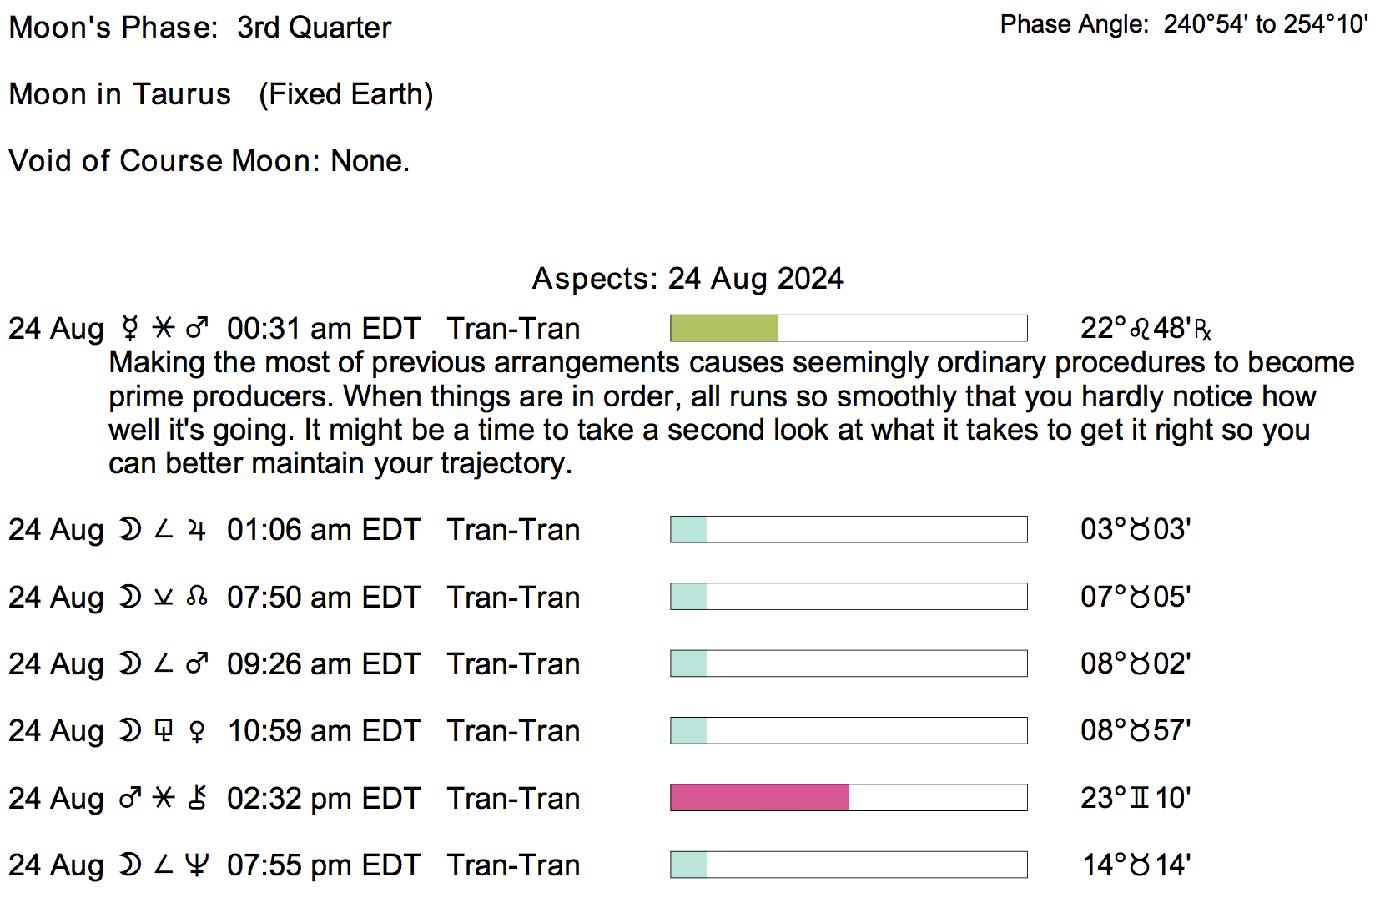
Task: Click the Mars glyph in the 09:26 am row
Action: coord(197,663)
